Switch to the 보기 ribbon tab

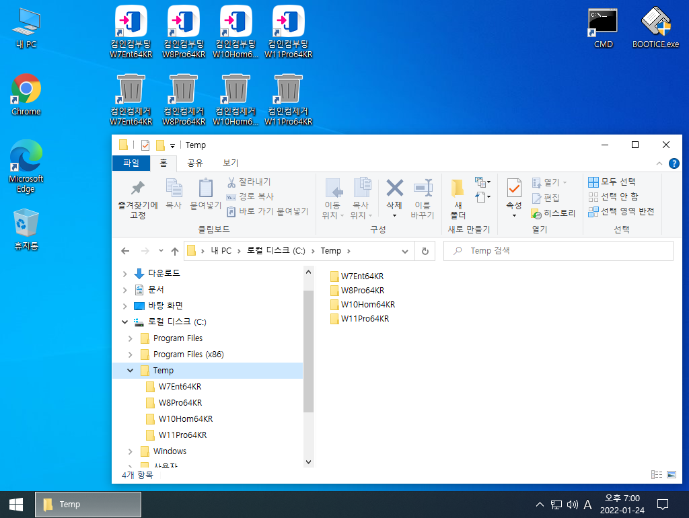click(x=230, y=163)
